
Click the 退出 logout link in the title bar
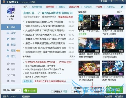coord(33,2)
